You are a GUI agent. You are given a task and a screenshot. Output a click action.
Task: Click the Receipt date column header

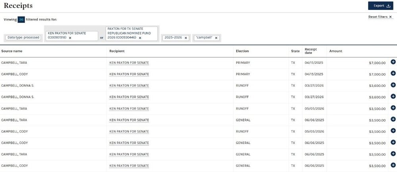[x=311, y=51]
